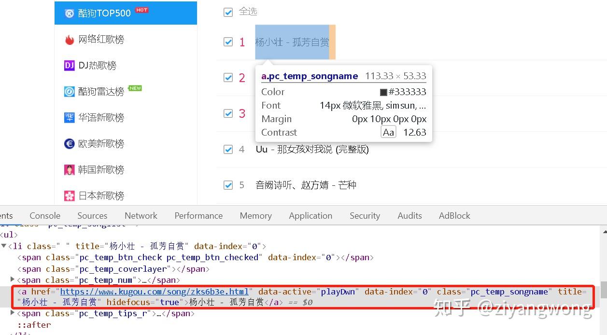The image size is (607, 335).
Task: Open song 音阙诗听、赵方婧 - 芒种
Action: coord(306,185)
